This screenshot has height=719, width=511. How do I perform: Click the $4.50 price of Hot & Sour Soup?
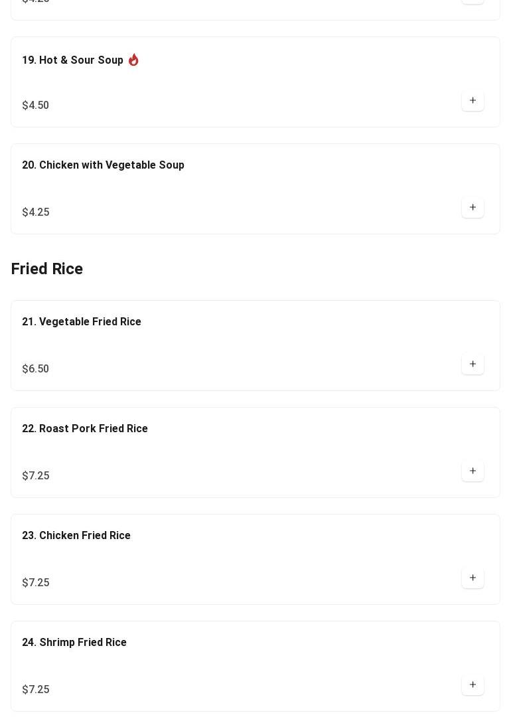click(35, 105)
